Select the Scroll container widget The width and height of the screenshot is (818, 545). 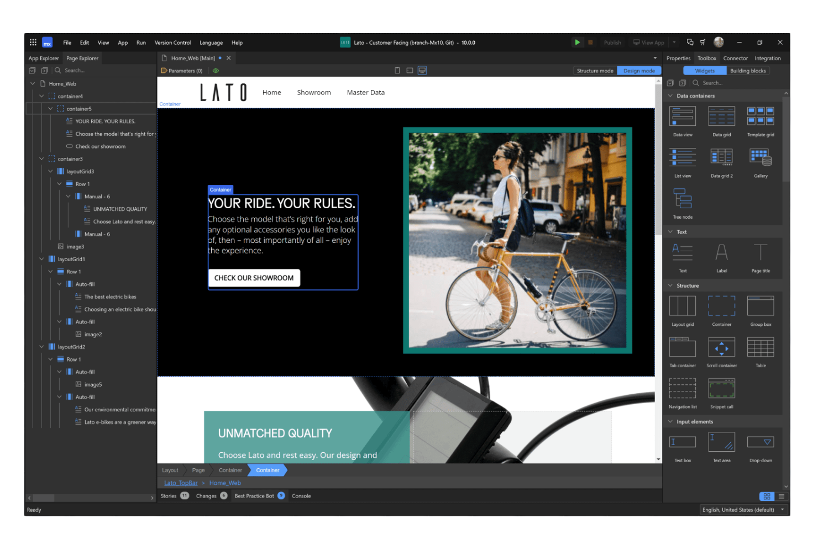point(721,348)
